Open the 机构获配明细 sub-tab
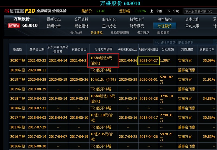 120,33
